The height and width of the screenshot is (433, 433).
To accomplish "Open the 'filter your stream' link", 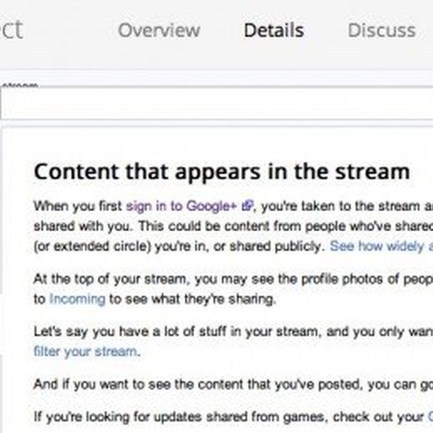I will click(86, 352).
